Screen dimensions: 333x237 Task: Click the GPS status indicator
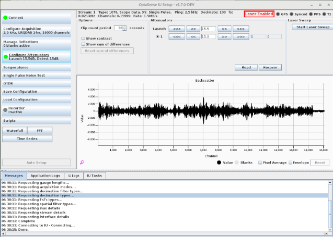pyautogui.click(x=278, y=14)
